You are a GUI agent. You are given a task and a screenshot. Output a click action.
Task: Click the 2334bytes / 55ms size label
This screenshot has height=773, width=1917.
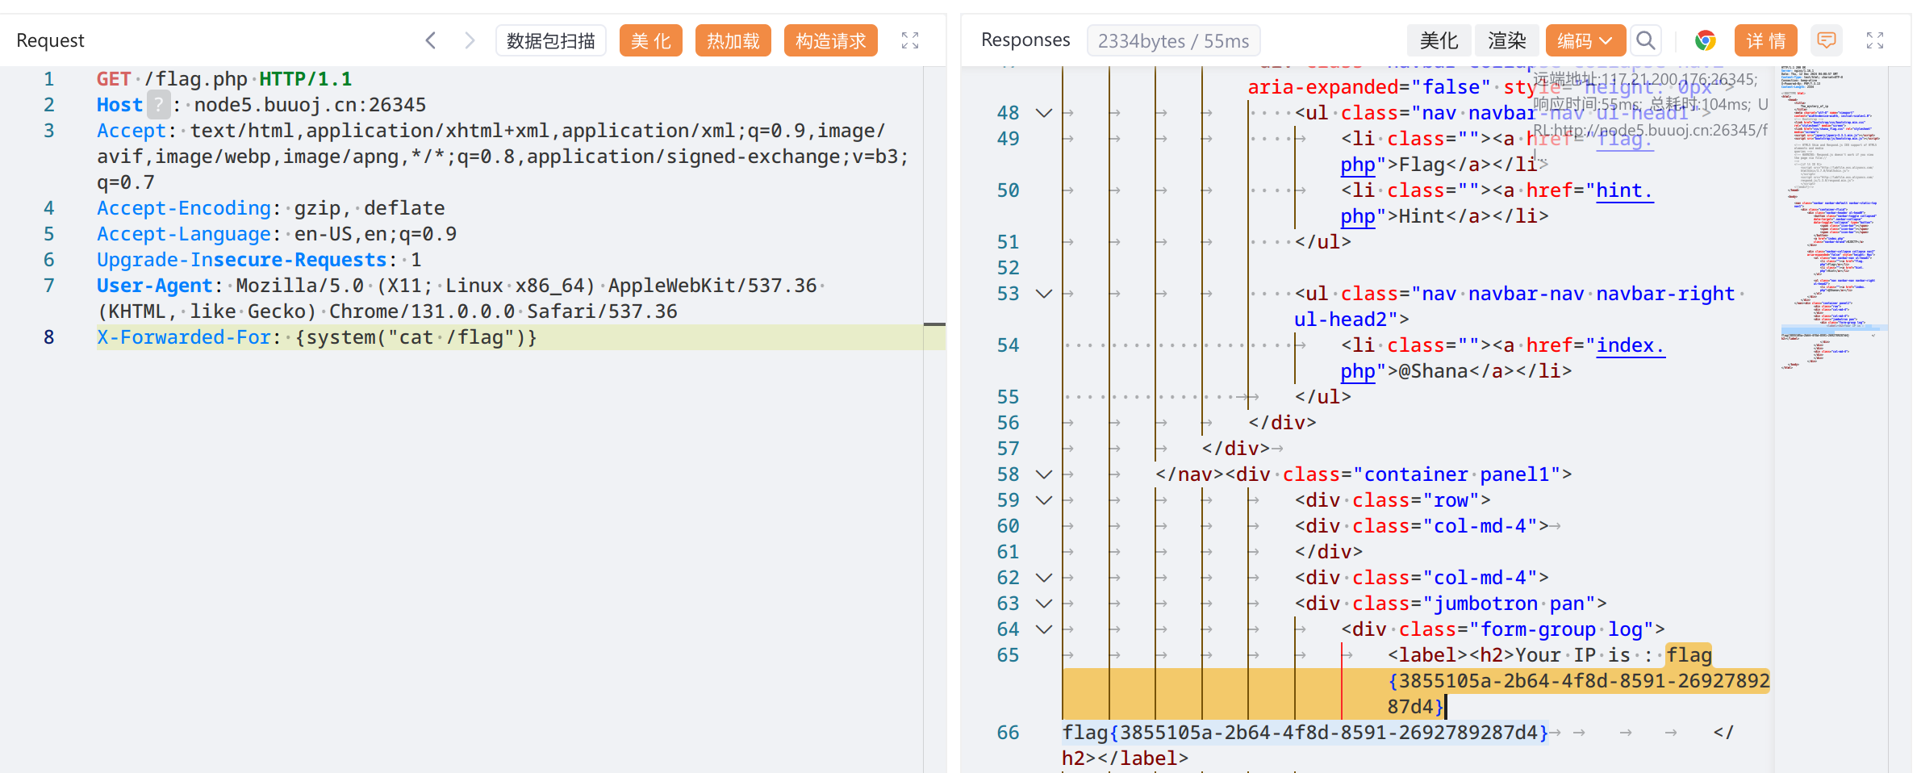click(1173, 40)
